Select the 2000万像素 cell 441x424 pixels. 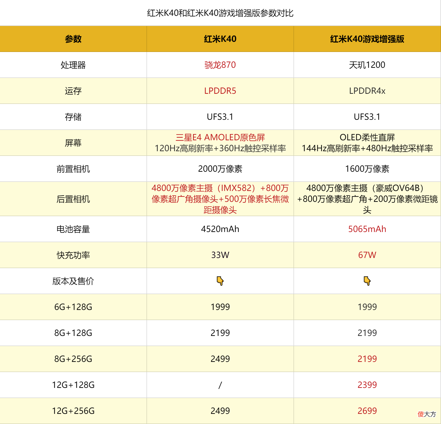click(x=220, y=169)
